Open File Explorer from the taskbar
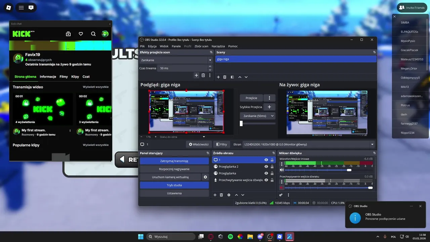Image resolution: width=430 pixels, height=242 pixels. (250, 237)
